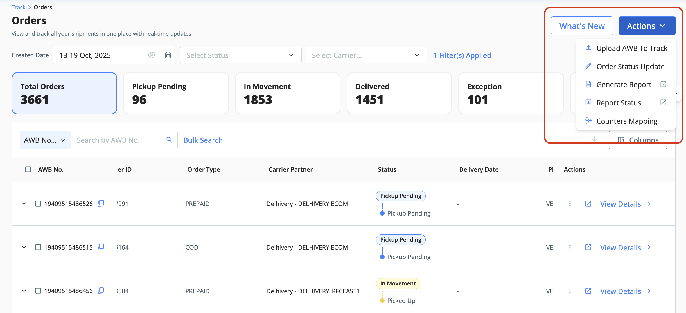Check the box for AWB 19409515486526

coord(38,204)
